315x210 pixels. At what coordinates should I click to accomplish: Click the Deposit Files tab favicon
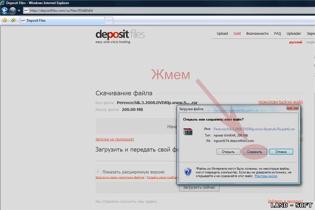coord(23,20)
